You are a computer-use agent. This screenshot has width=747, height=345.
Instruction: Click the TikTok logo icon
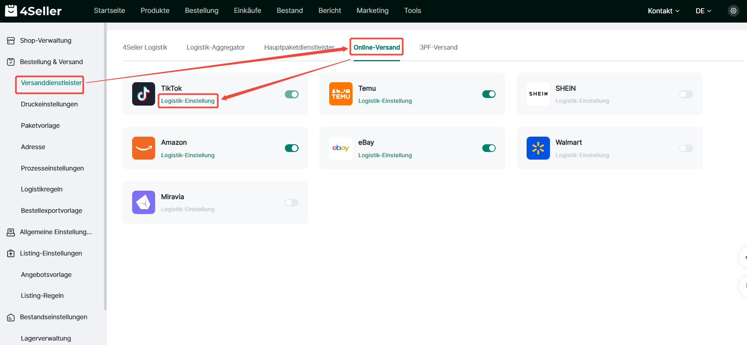pyautogui.click(x=143, y=94)
